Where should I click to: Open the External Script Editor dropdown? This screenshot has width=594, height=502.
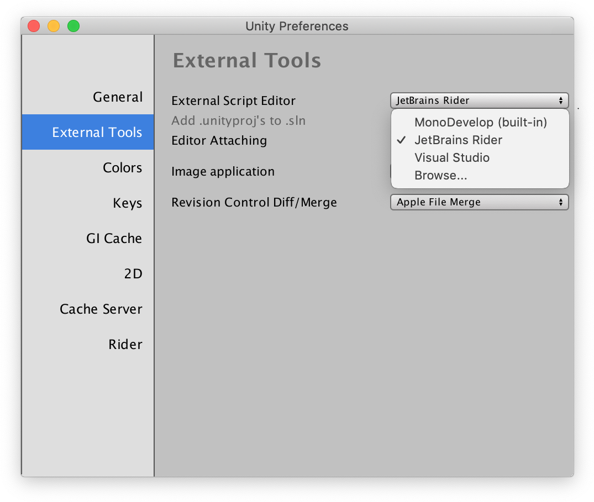point(479,100)
